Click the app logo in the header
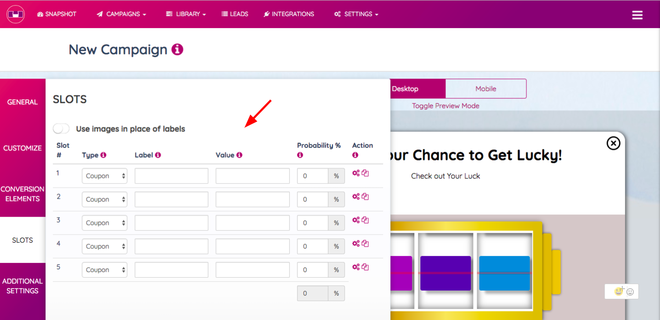The height and width of the screenshot is (320, 660). point(16,14)
